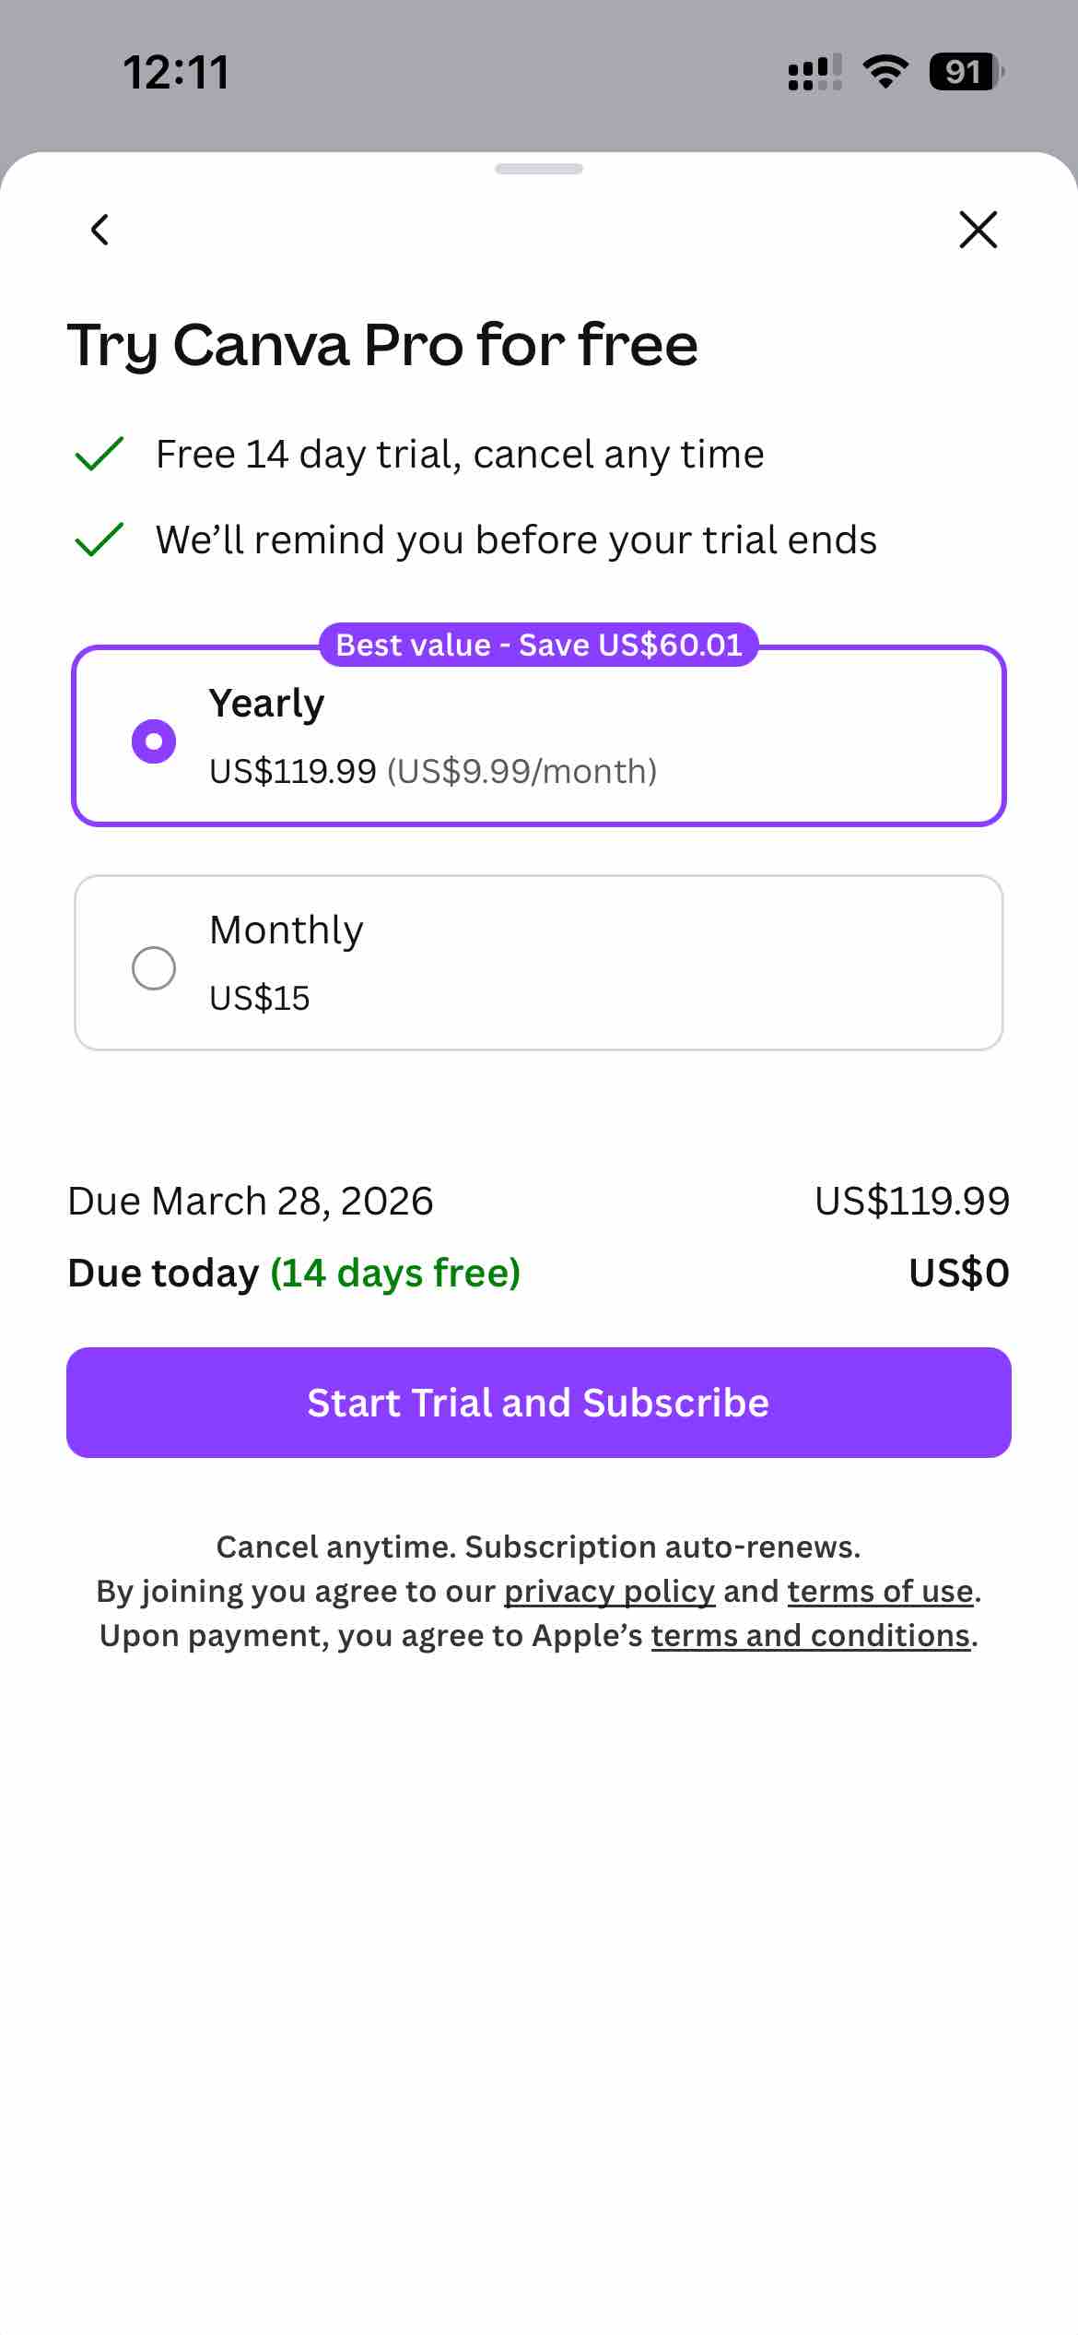Select the Yearly plan radio button
The image size is (1078, 2335).
tap(154, 741)
